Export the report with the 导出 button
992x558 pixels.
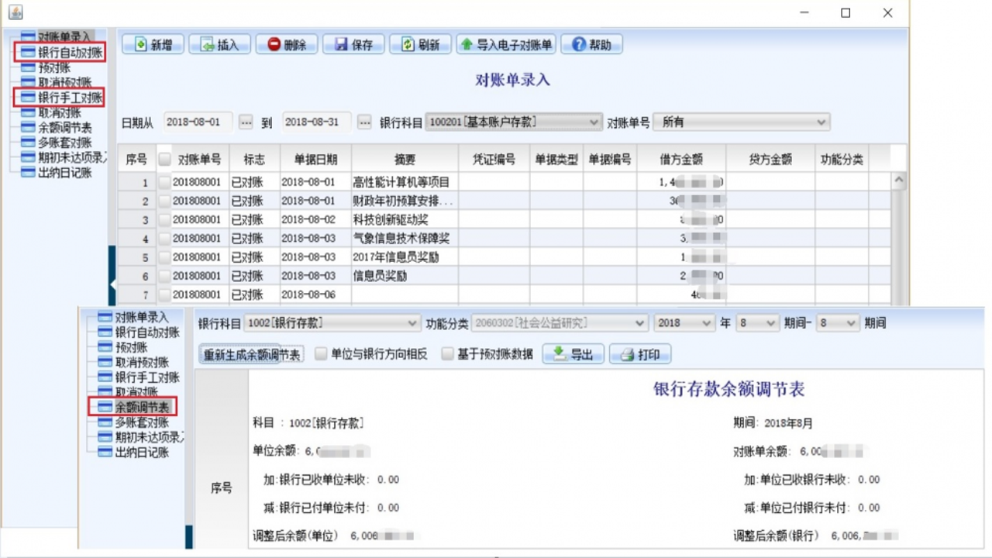click(573, 354)
